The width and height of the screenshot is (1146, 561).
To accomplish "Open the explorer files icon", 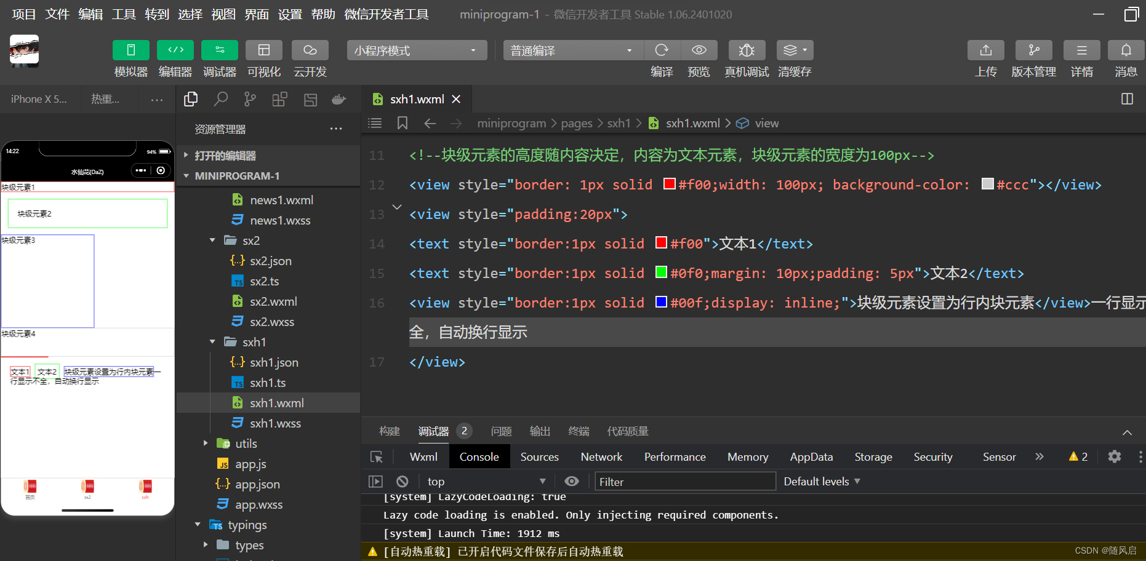I will 191,99.
